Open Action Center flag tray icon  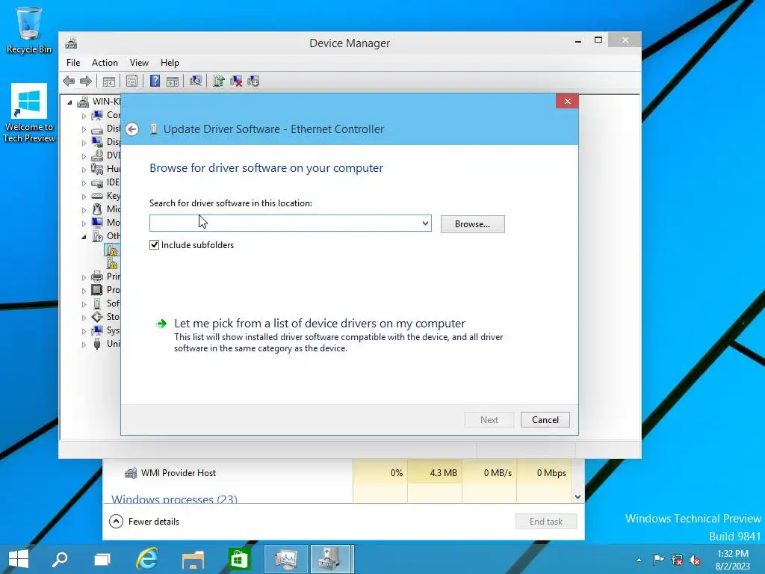tap(658, 560)
